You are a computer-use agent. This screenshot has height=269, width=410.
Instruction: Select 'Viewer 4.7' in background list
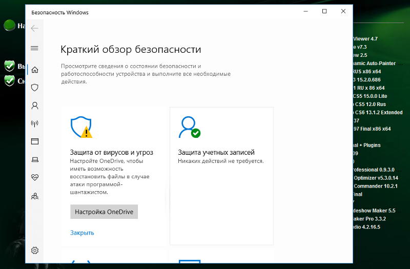pyautogui.click(x=365, y=39)
